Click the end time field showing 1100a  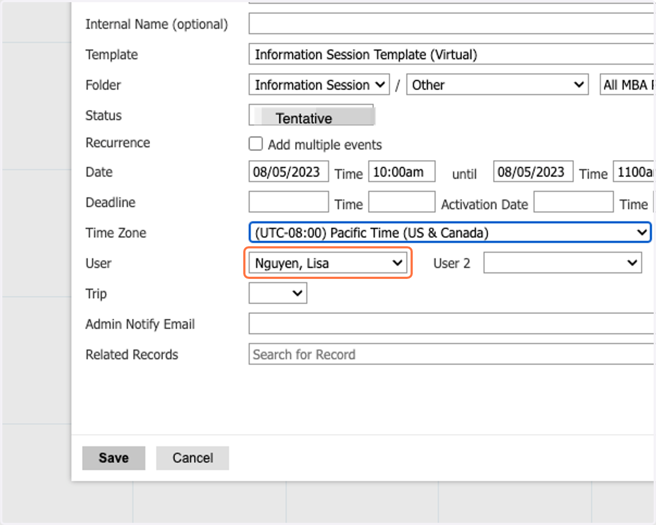[635, 171]
